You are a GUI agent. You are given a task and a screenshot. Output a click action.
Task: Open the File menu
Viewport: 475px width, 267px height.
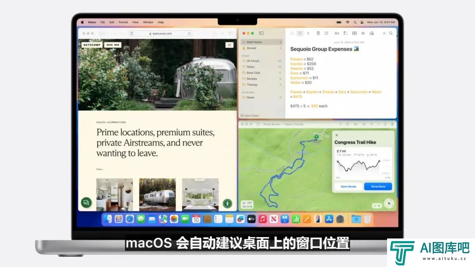pos(102,22)
